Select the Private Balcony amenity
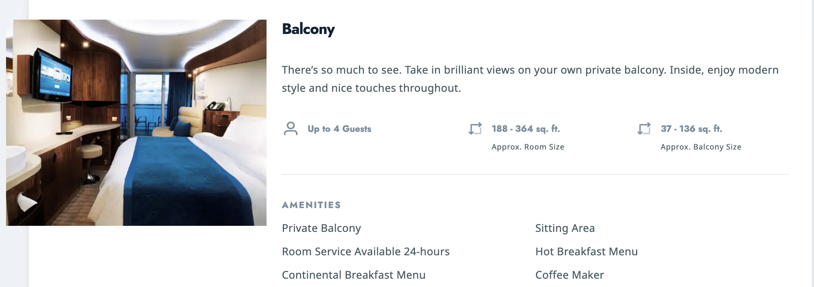814x287 pixels. [321, 228]
